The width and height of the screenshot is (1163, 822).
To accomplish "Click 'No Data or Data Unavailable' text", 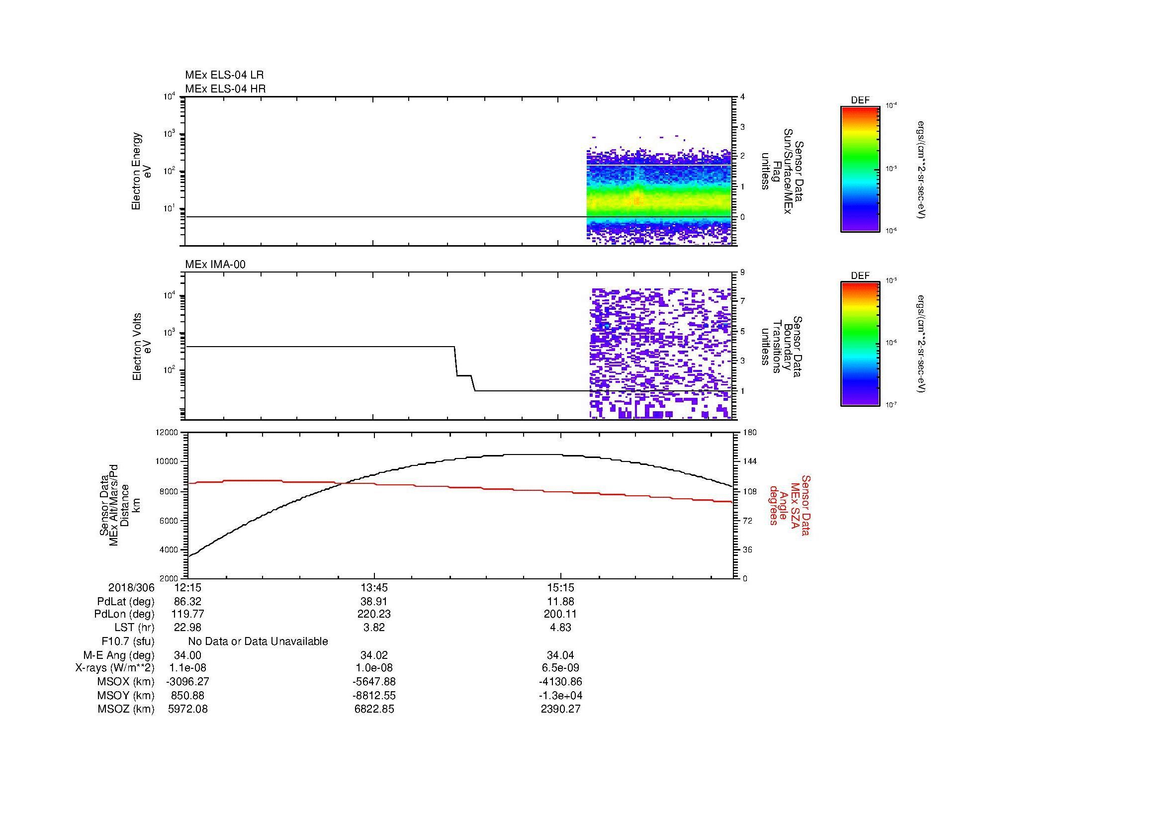I will (258, 641).
